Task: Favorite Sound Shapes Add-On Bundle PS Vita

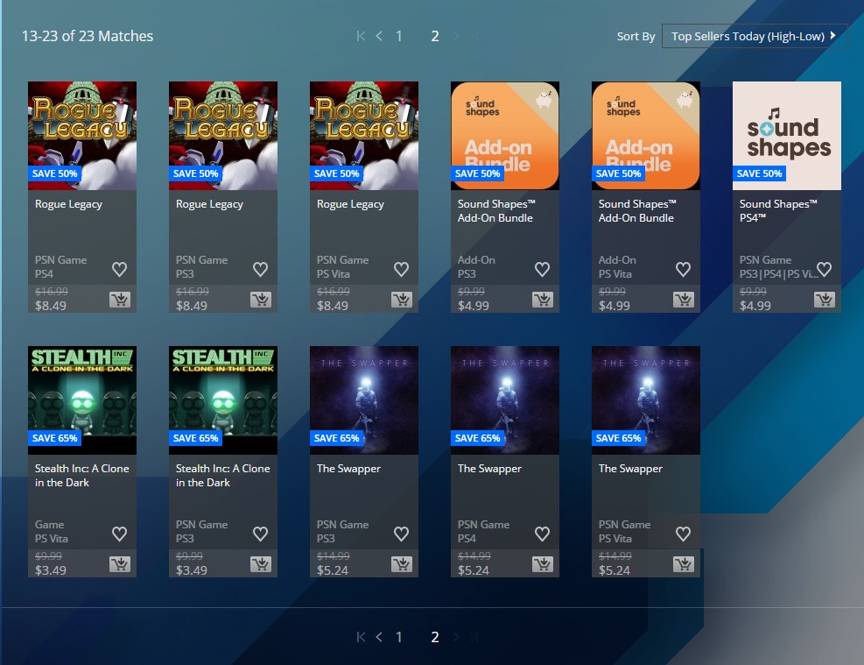Action: (x=683, y=269)
